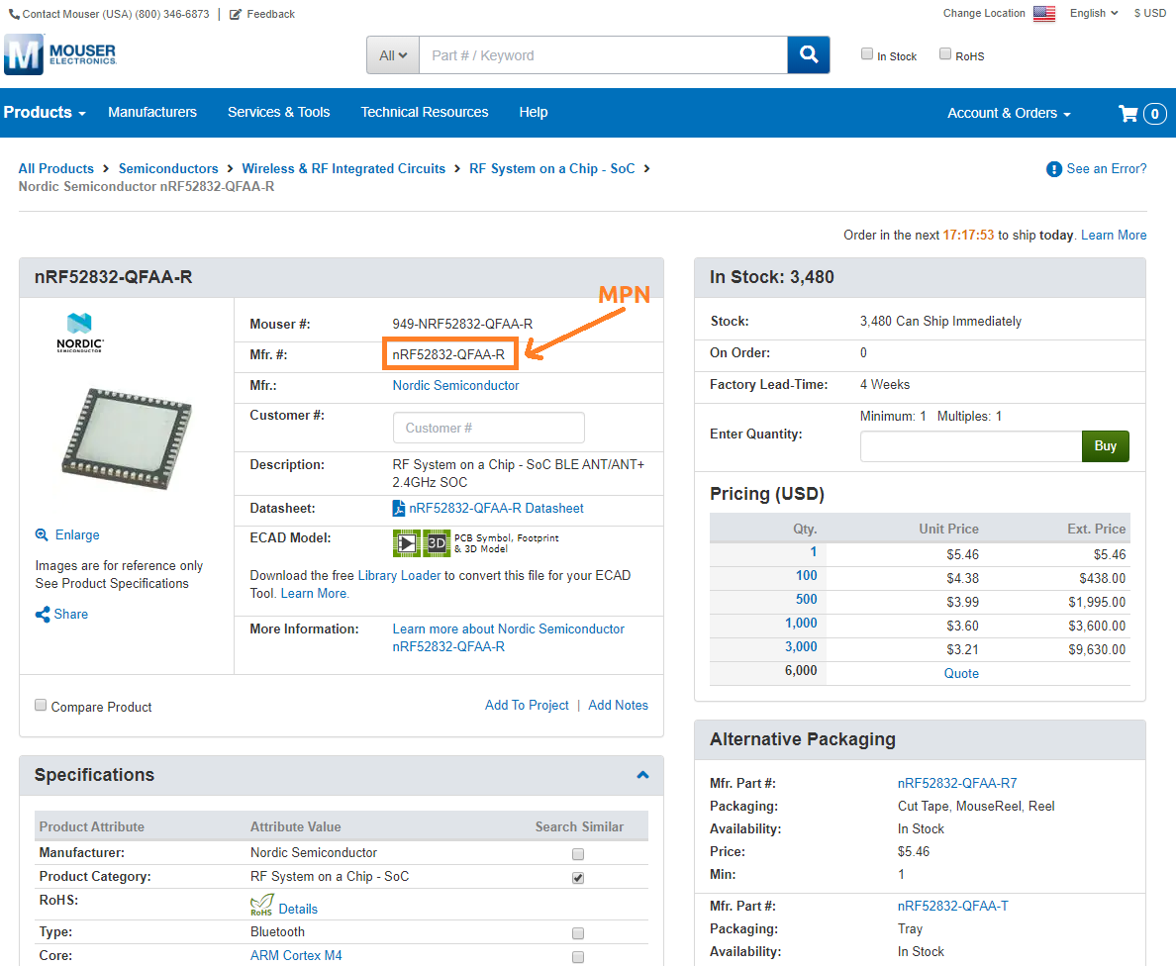Go to RF System on a Chip breadcrumb
Image resolution: width=1176 pixels, height=966 pixels.
coord(552,168)
